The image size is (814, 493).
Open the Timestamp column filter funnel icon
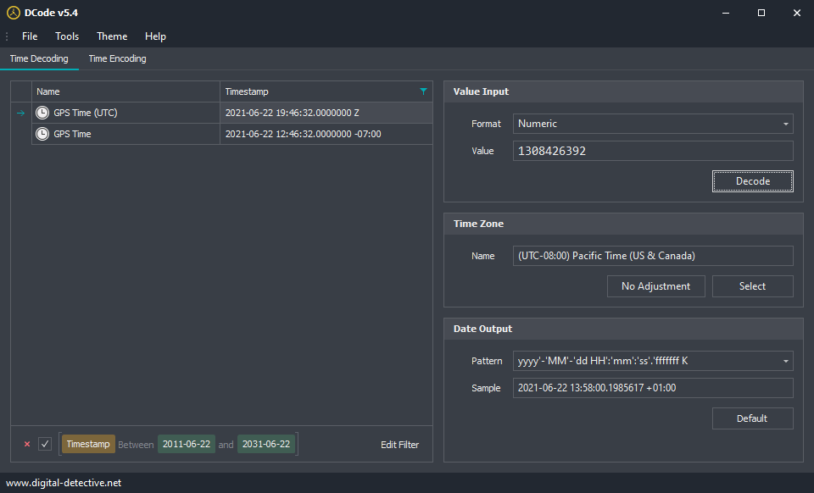423,91
